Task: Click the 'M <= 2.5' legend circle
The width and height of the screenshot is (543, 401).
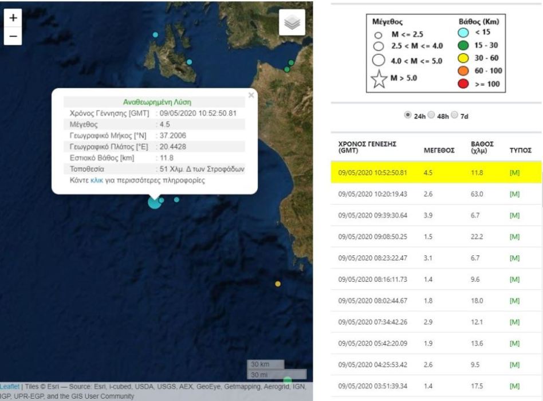Action: (x=378, y=35)
